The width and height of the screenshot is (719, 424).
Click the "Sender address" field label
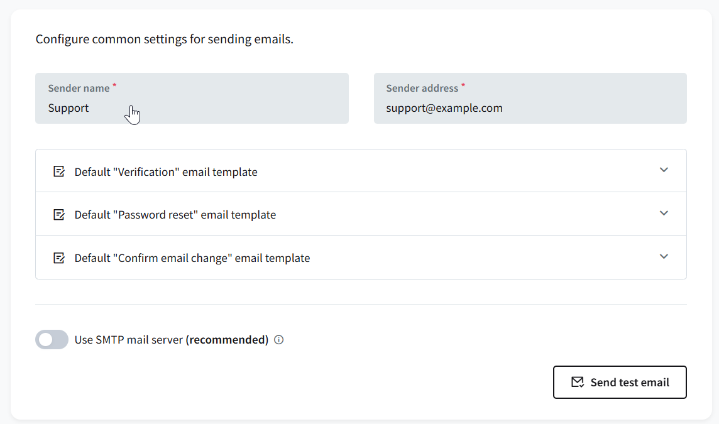click(x=422, y=89)
